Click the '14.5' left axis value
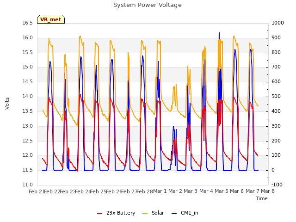The height and width of the screenshot is (222, 296). click(28, 82)
